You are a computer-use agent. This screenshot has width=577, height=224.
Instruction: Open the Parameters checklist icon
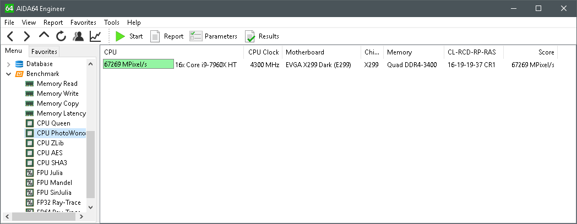point(196,36)
